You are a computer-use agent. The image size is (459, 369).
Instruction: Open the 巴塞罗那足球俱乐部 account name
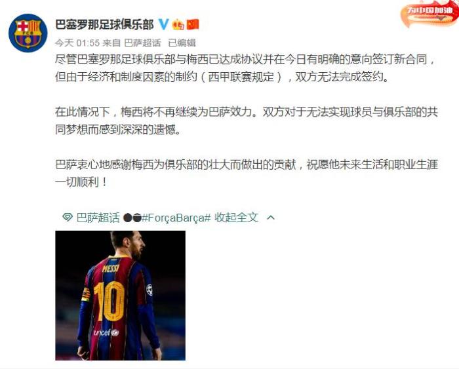pos(104,24)
